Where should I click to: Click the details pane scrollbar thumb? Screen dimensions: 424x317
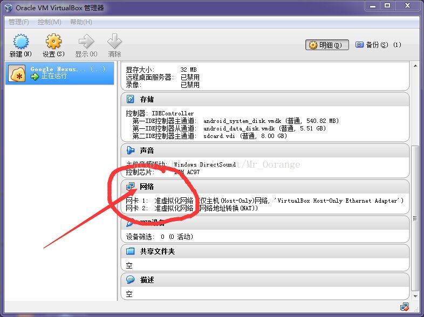point(415,218)
